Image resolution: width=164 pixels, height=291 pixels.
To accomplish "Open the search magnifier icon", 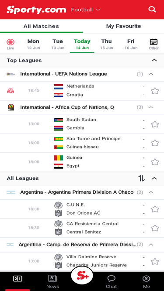I will pyautogui.click(x=152, y=10).
